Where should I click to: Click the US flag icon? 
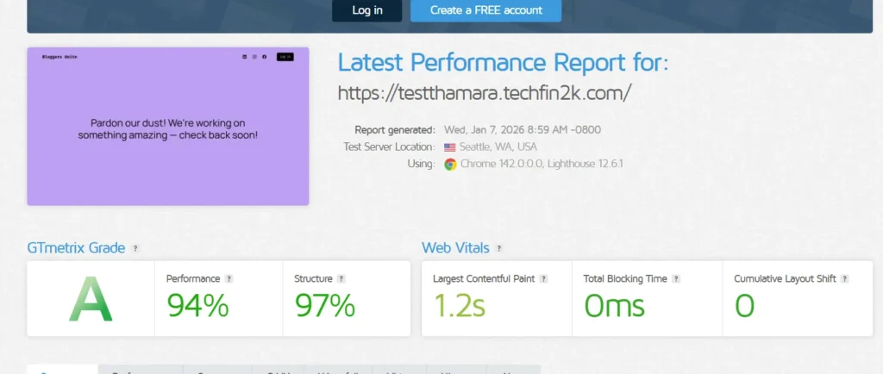point(449,147)
